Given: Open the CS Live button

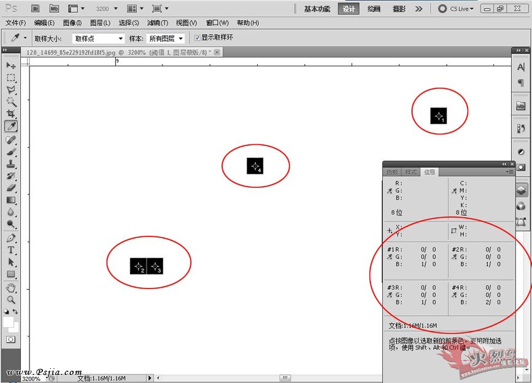Looking at the screenshot, I should click(456, 9).
